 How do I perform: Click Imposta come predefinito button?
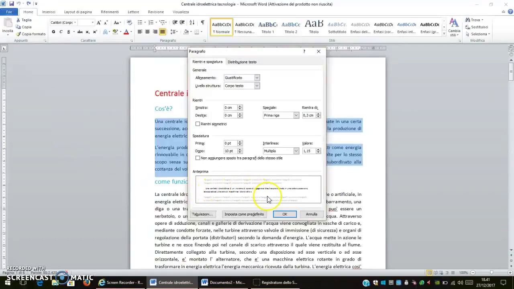tap(244, 214)
